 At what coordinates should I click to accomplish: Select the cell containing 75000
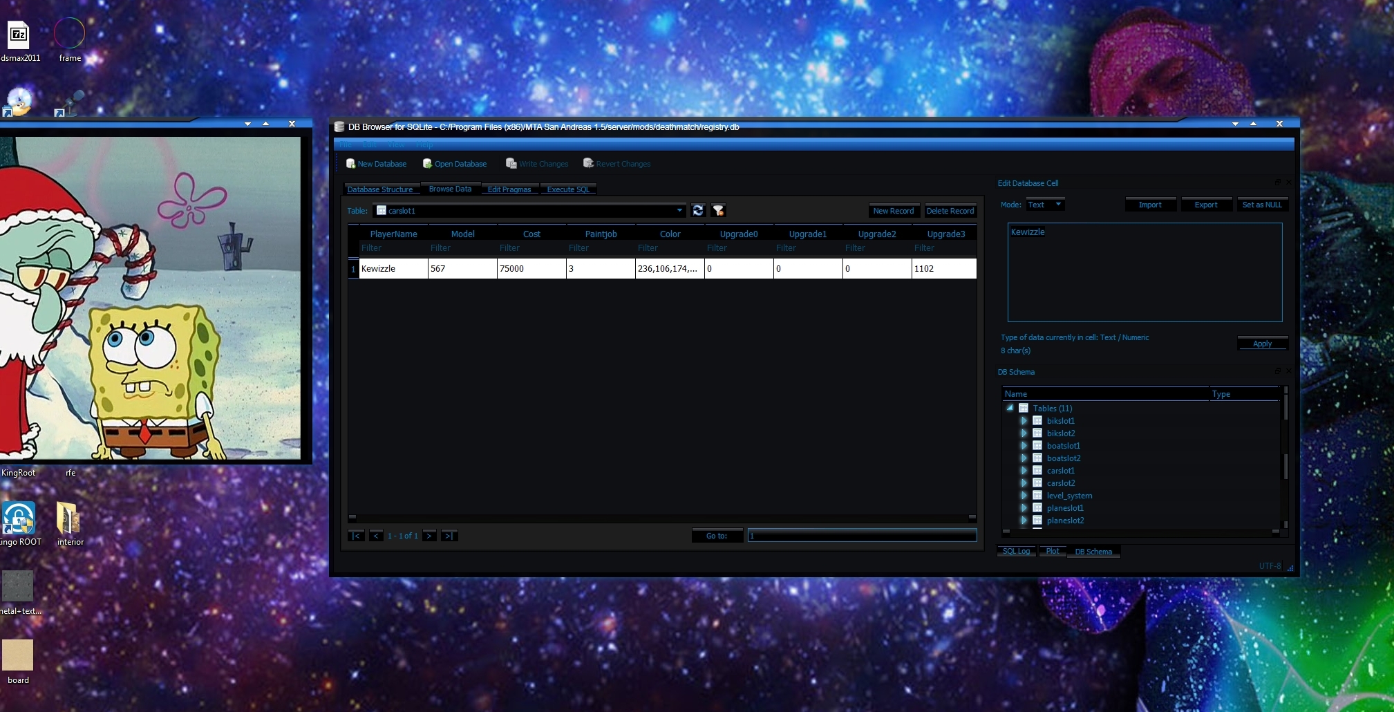click(x=531, y=269)
